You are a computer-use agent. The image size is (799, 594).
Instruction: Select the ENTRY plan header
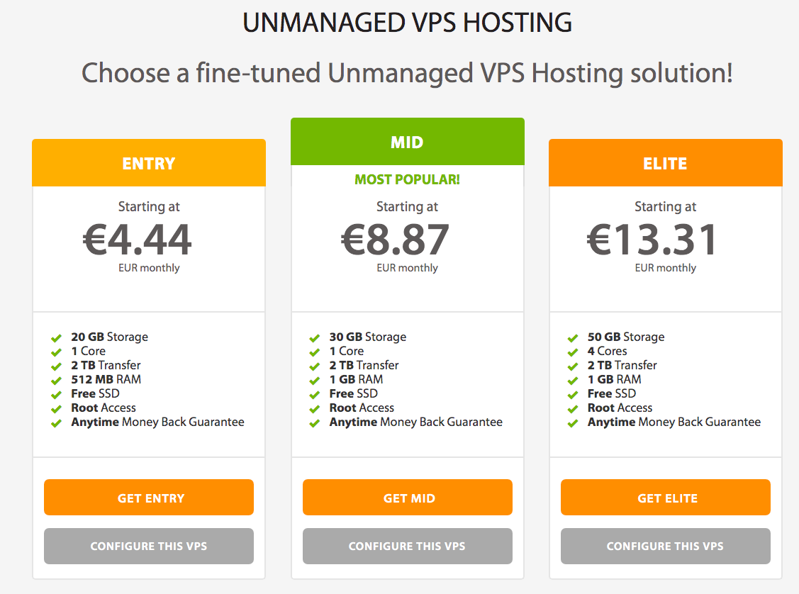tap(149, 163)
